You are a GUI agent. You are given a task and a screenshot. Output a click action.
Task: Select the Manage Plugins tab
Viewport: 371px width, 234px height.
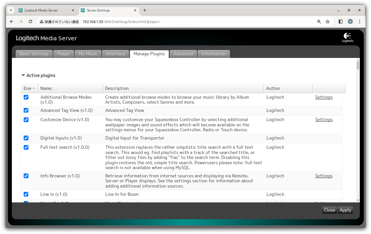pos(149,54)
